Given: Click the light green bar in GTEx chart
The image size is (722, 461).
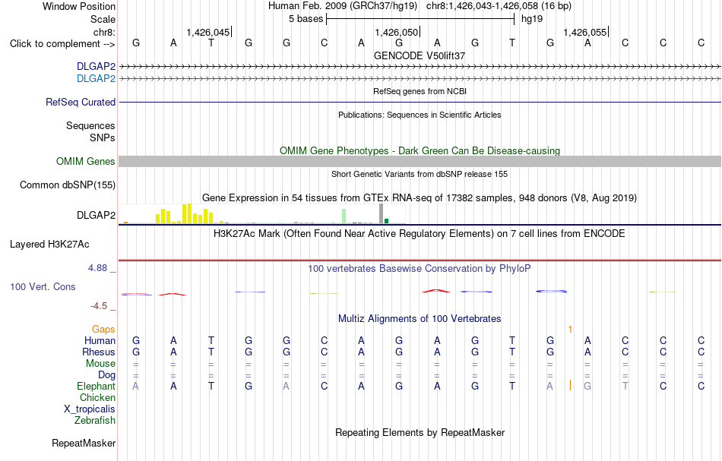Looking at the screenshot, I should coord(344,216).
